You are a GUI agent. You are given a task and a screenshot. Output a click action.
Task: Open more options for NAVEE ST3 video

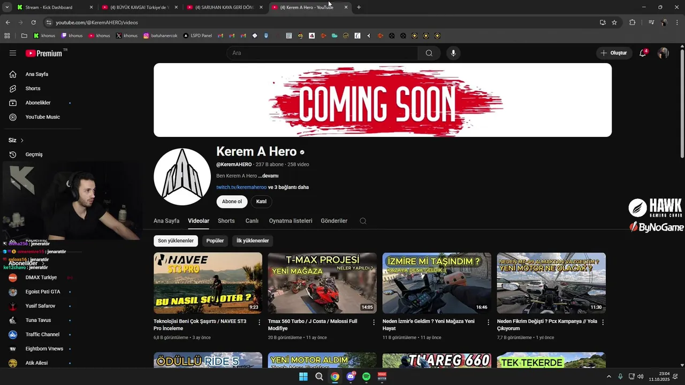coord(260,322)
